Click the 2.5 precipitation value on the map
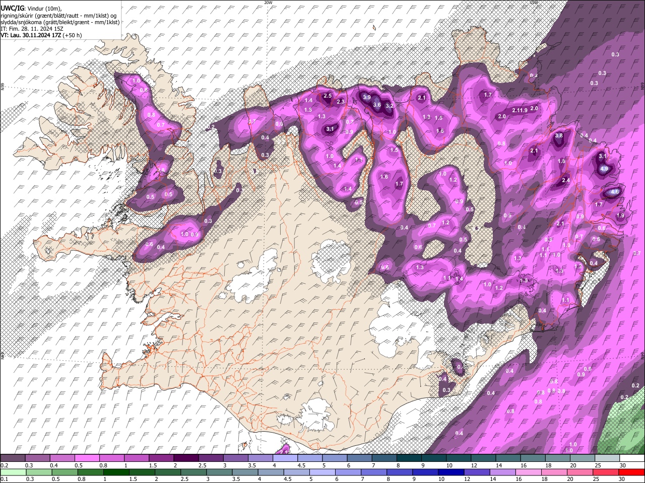The height and width of the screenshot is (483, 645). click(x=328, y=96)
